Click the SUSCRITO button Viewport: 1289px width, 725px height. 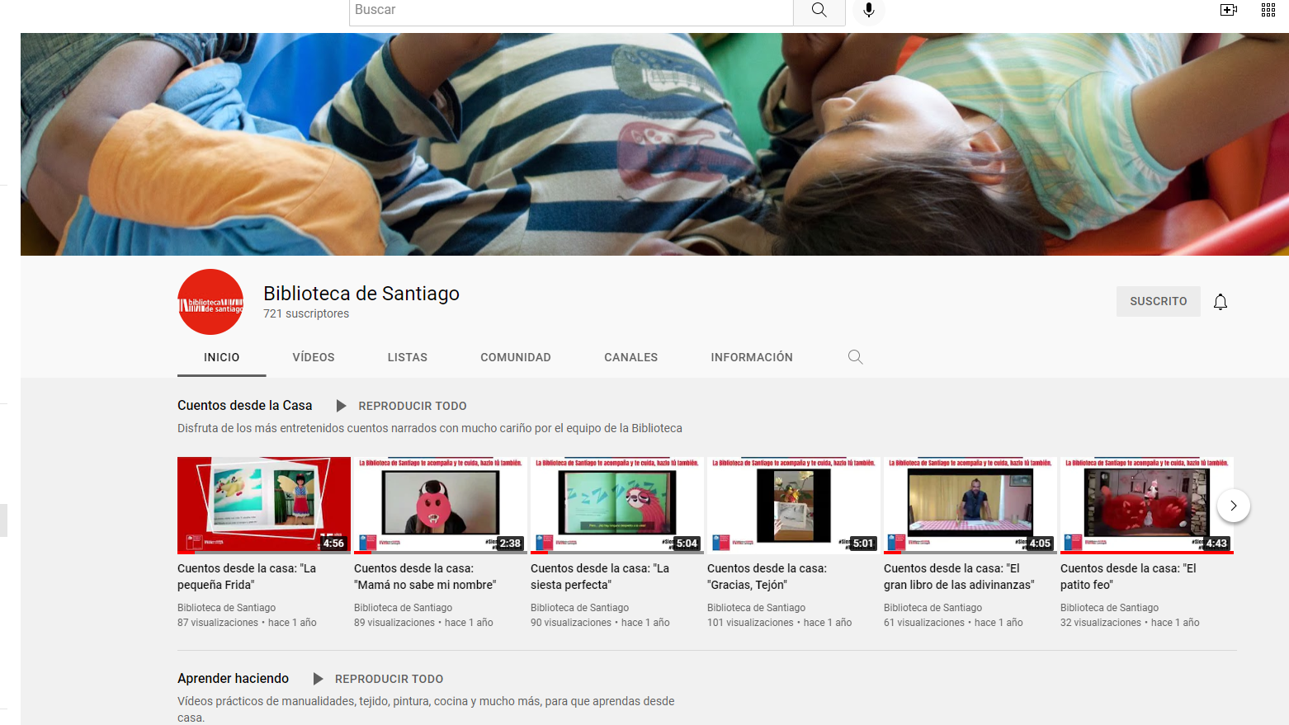point(1159,302)
